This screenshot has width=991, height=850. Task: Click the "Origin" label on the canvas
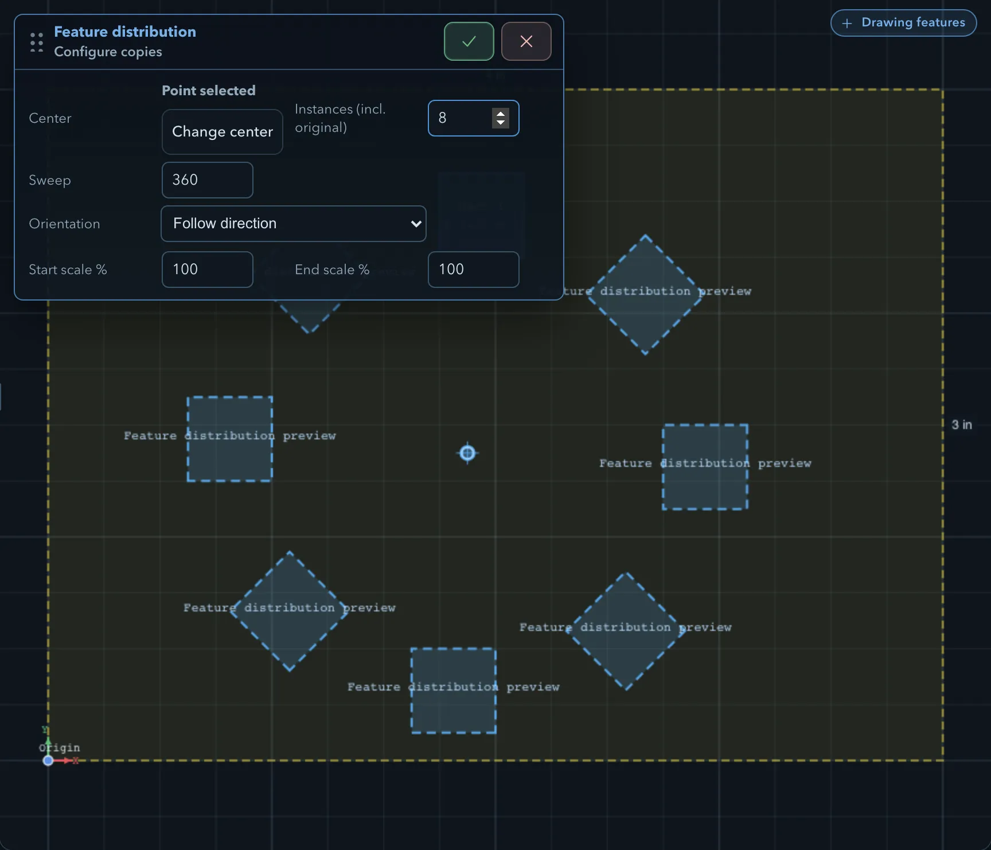[x=60, y=747]
